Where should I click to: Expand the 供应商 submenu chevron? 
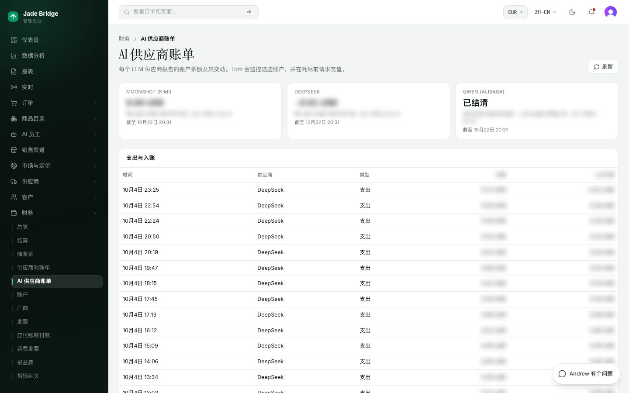(x=95, y=181)
